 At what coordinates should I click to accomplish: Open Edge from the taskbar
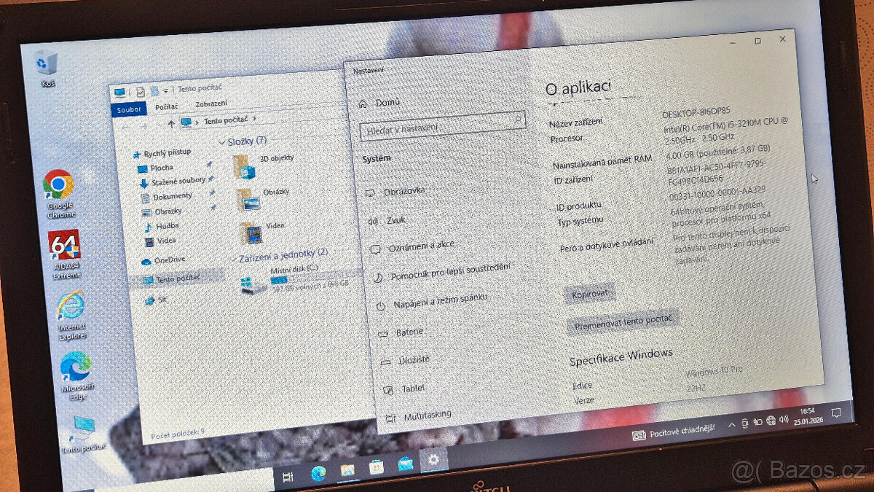(x=318, y=474)
